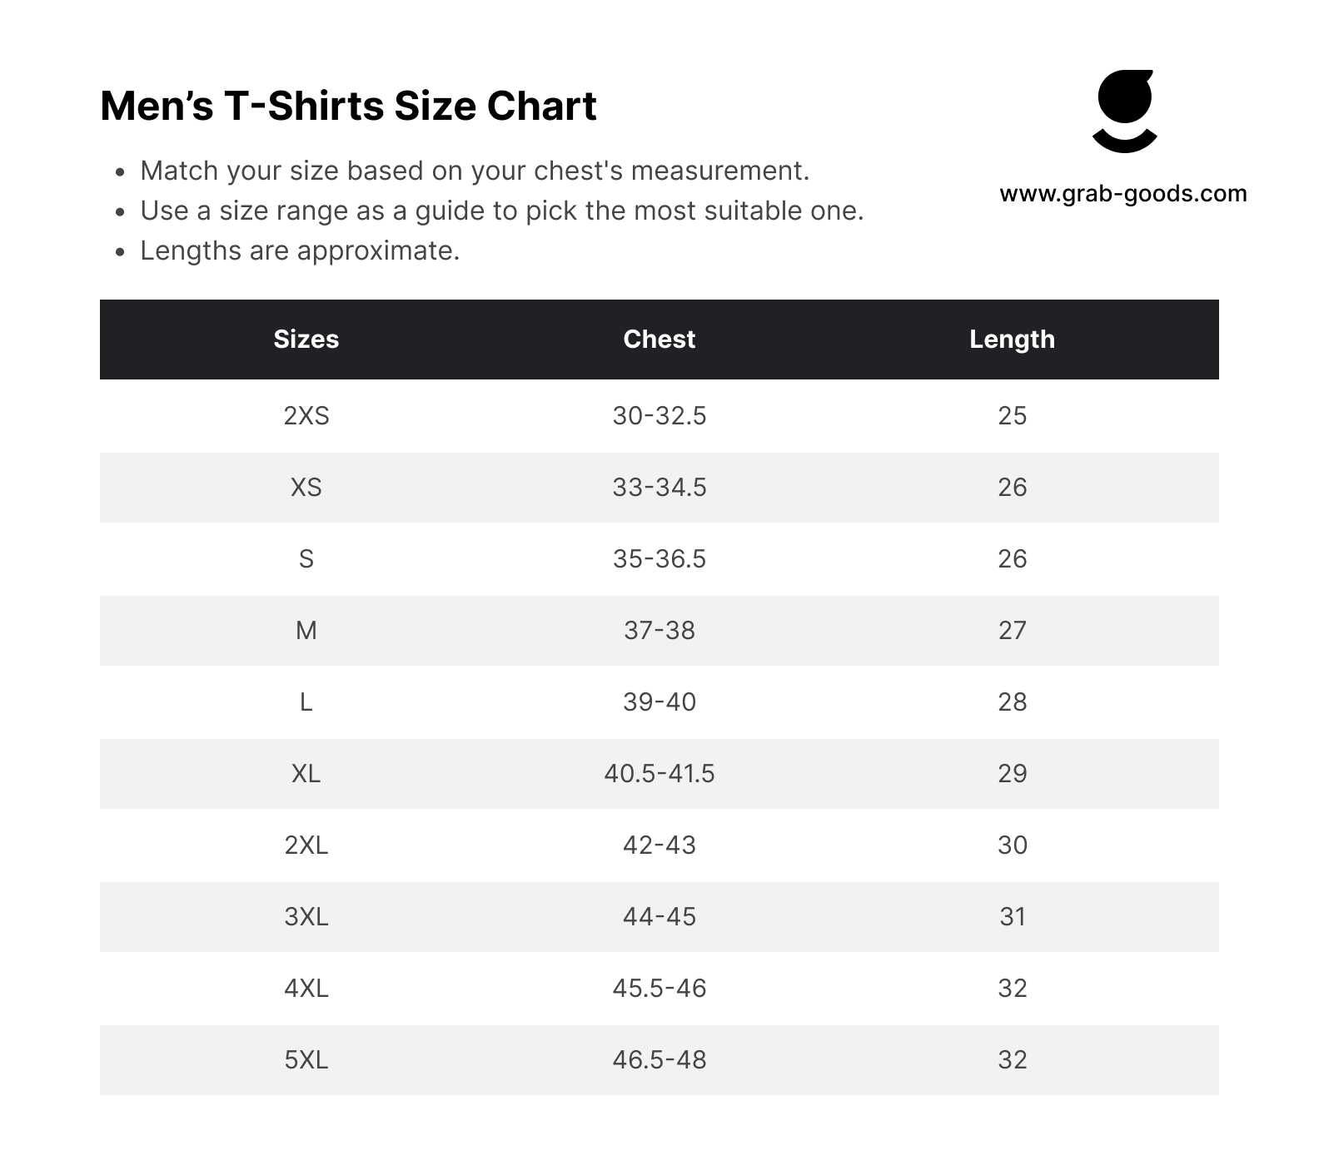
Task: Click the 2XS size cell
Action: point(306,415)
